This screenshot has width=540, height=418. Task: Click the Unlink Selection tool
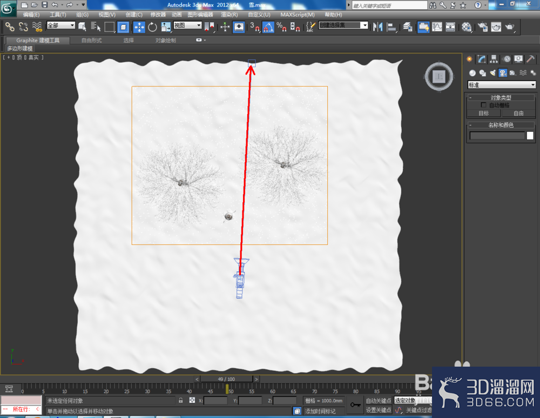pyautogui.click(x=23, y=26)
